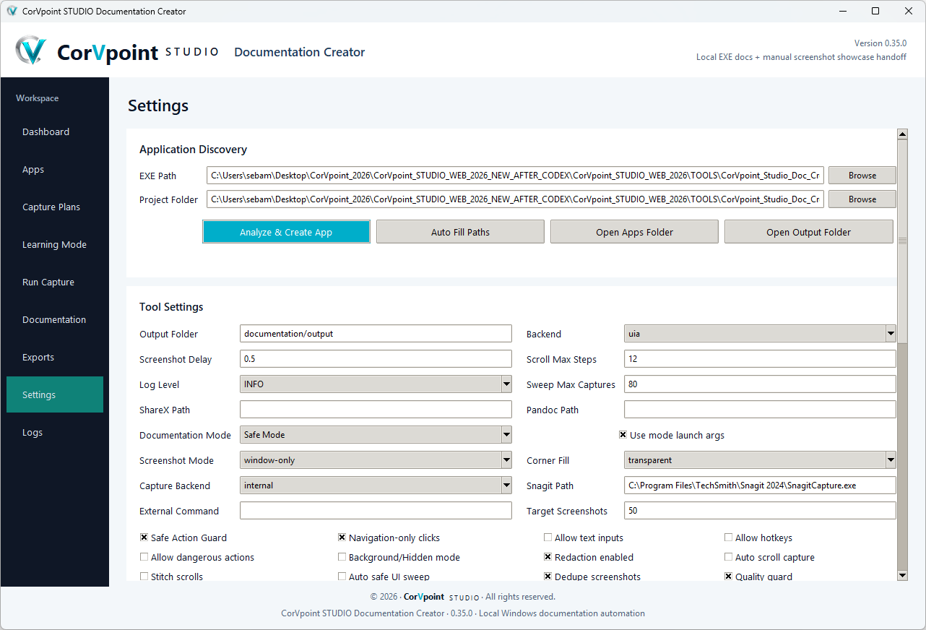926x630 pixels.
Task: Toggle Redaction enabled checkbox
Action: click(x=548, y=557)
